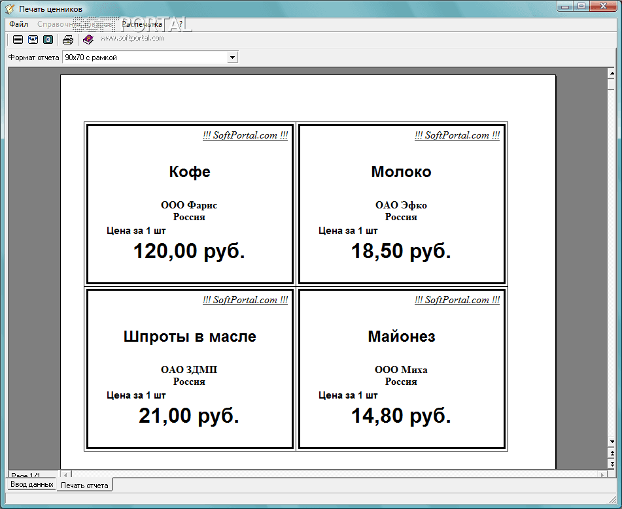Click the price 14,80 руб.
Screen dimensions: 622x509
[401, 416]
